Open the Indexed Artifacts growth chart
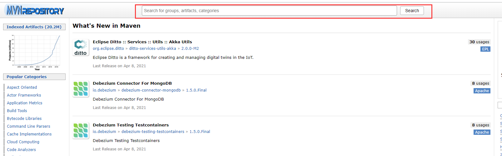Screen dimensions: 502x156 click(34, 52)
